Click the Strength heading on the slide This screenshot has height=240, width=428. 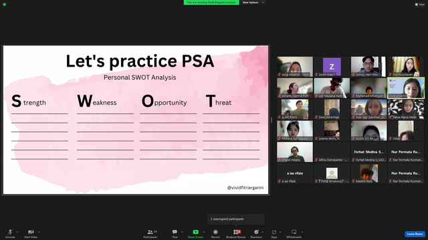point(28,101)
